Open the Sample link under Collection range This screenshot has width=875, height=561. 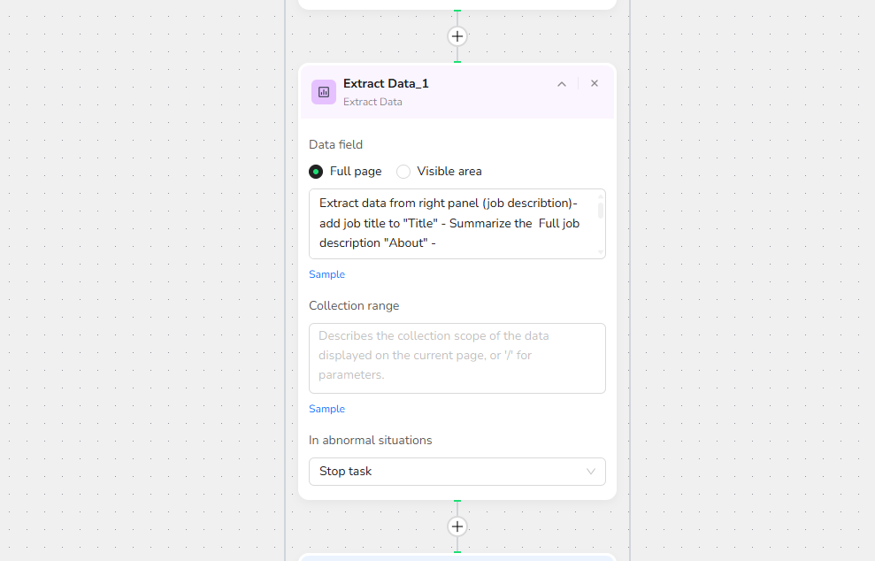(x=327, y=409)
